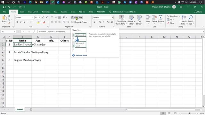Set middle vertical alignment

coord(56,17)
